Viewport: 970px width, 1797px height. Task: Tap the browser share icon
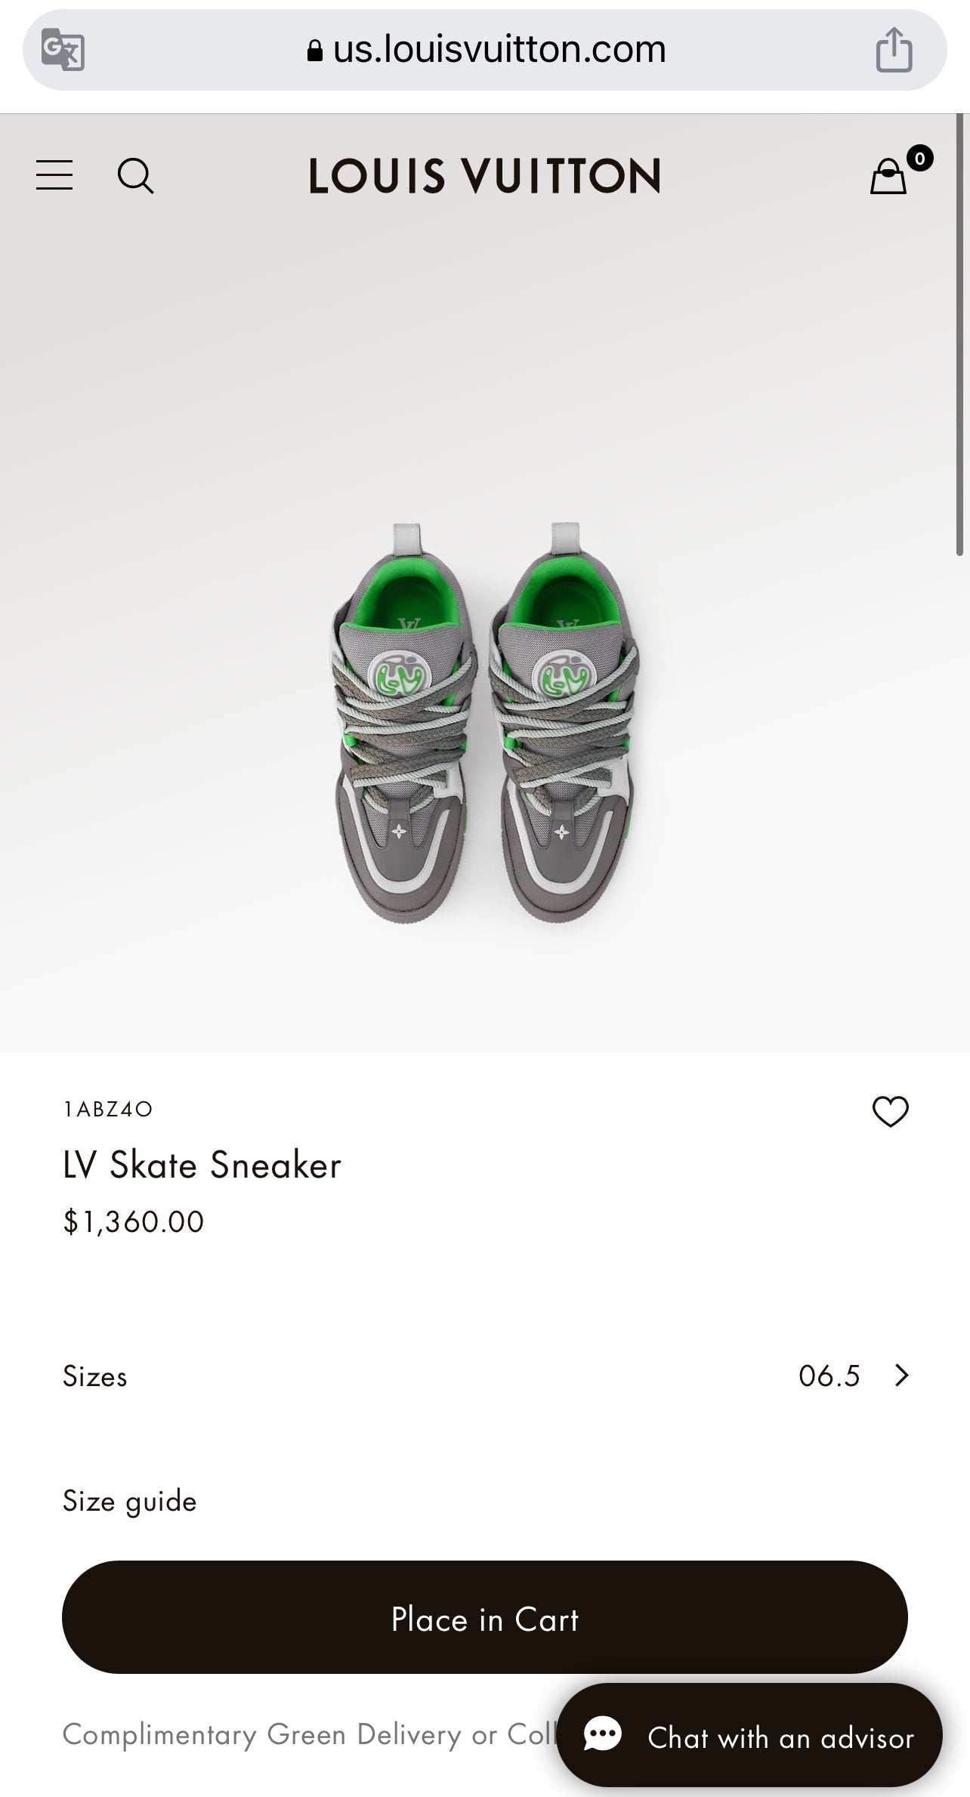tap(894, 50)
